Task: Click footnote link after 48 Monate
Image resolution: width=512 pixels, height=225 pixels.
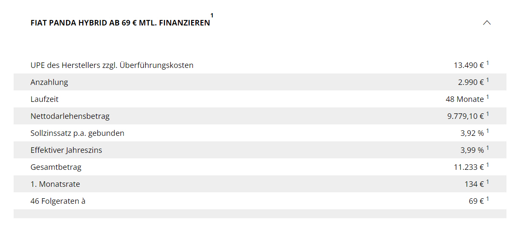Action: point(488,97)
